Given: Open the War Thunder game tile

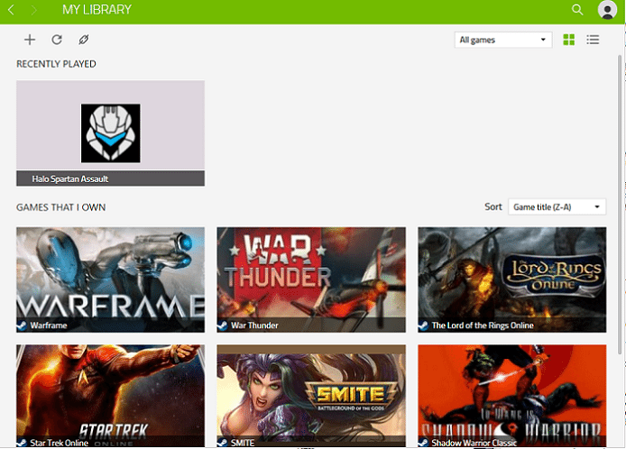Looking at the screenshot, I should click(x=311, y=279).
